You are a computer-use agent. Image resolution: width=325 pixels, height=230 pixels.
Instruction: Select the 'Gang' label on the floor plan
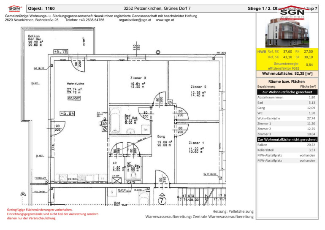click(161, 137)
